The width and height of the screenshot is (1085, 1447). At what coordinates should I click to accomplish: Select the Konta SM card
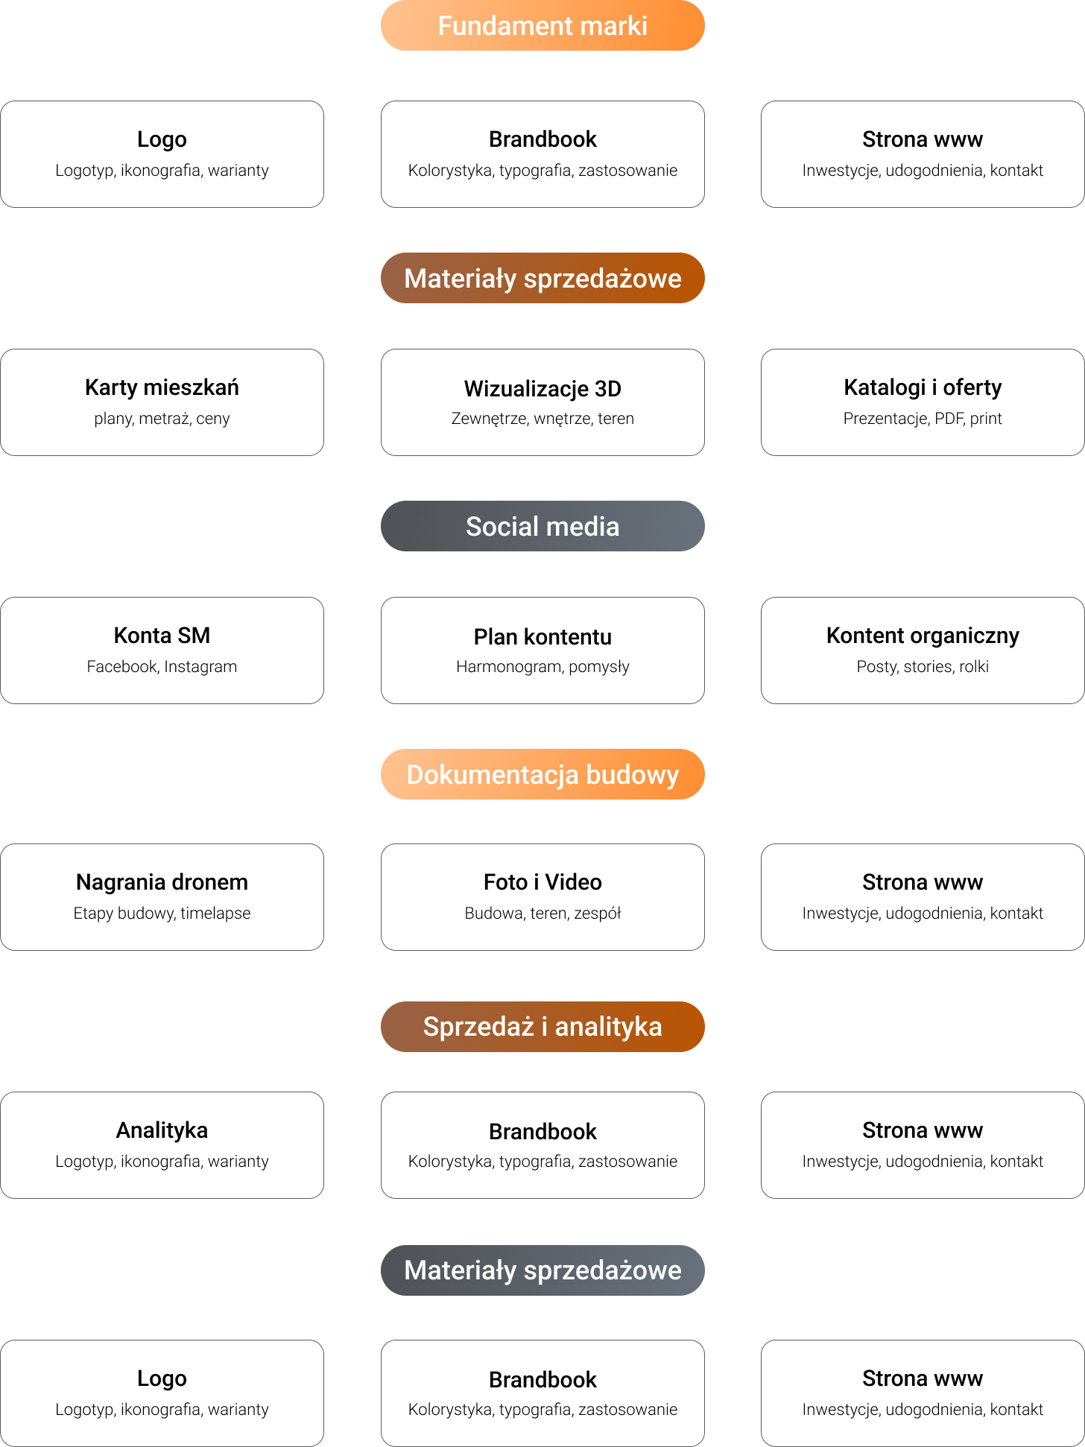coord(162,650)
